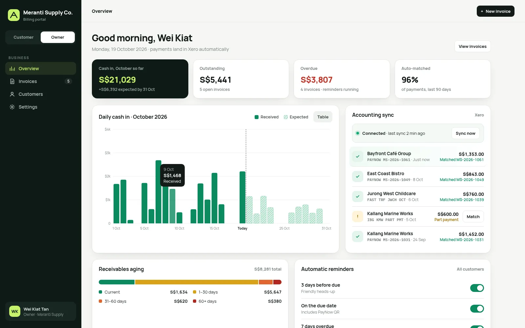Disable the 3 days before due reminder
The width and height of the screenshot is (525, 328).
pyautogui.click(x=477, y=288)
